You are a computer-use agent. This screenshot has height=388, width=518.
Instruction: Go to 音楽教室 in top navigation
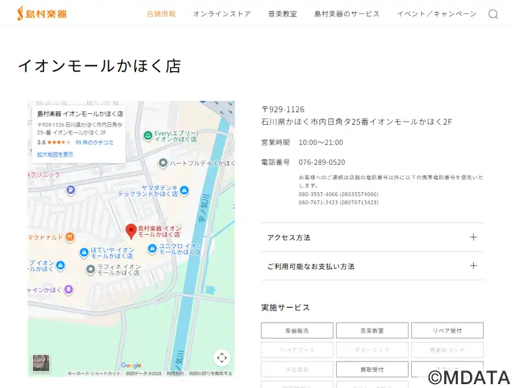coord(282,14)
